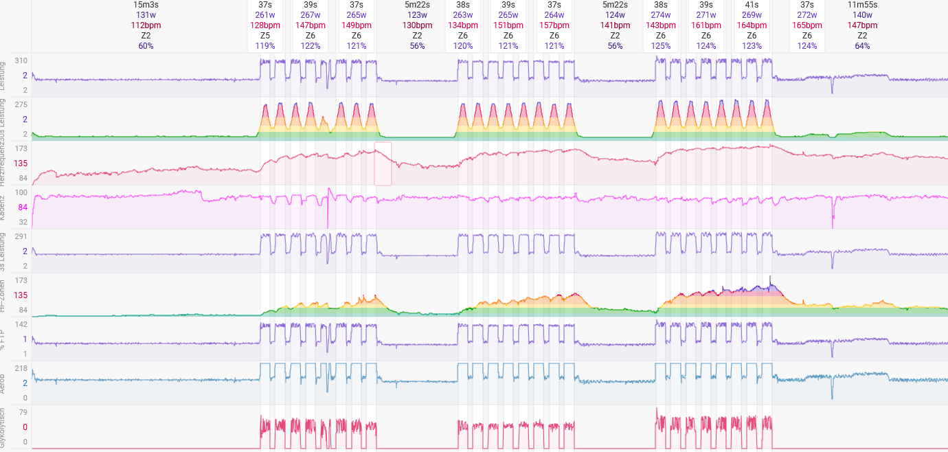
Task: Select the 38s interval showing 274w
Action: 661,24
